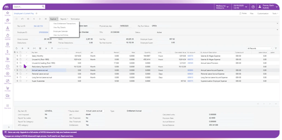Viewport: 282px width, 140px height.
Task: Open the Files panel
Action: tap(252, 13)
